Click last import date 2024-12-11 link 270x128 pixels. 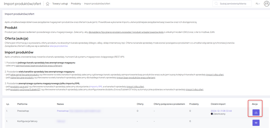pyautogui.click(x=221, y=111)
